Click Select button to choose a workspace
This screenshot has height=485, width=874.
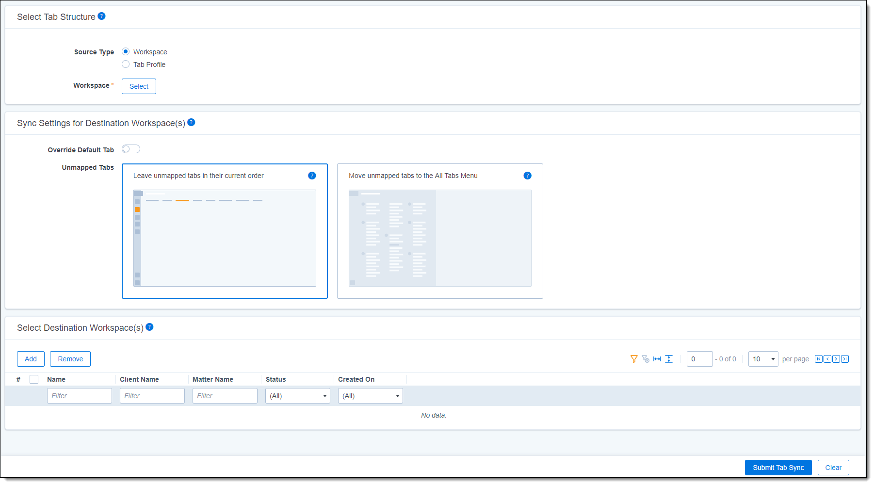[x=139, y=86]
